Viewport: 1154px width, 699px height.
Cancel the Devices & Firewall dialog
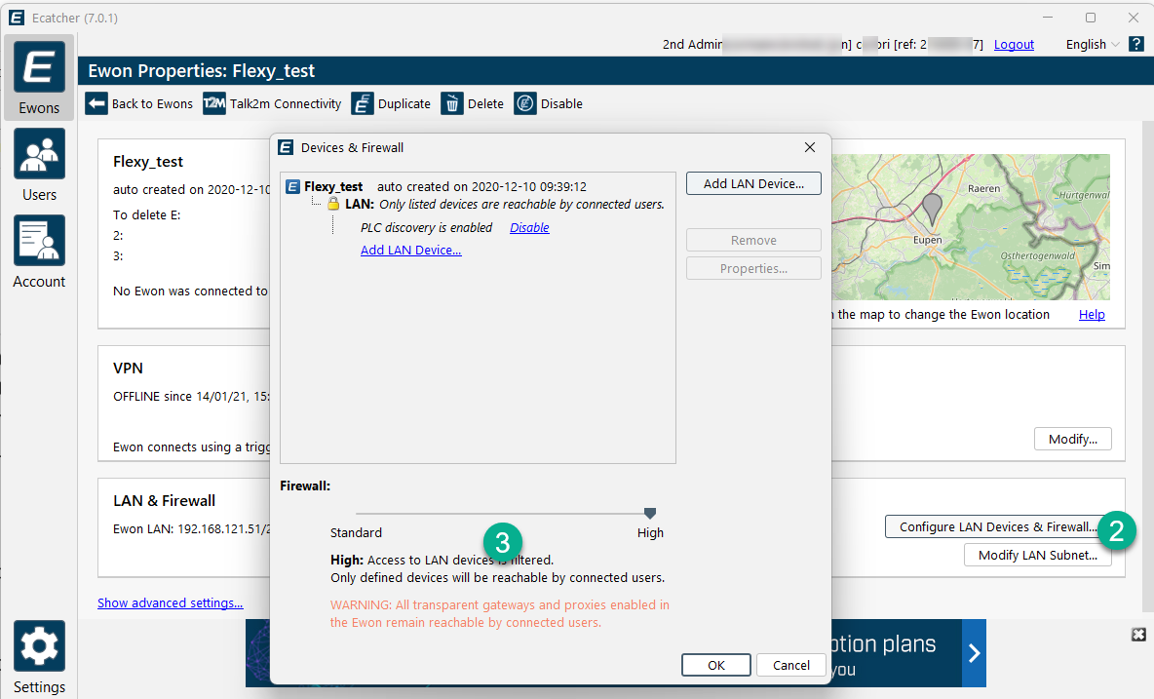pos(790,665)
